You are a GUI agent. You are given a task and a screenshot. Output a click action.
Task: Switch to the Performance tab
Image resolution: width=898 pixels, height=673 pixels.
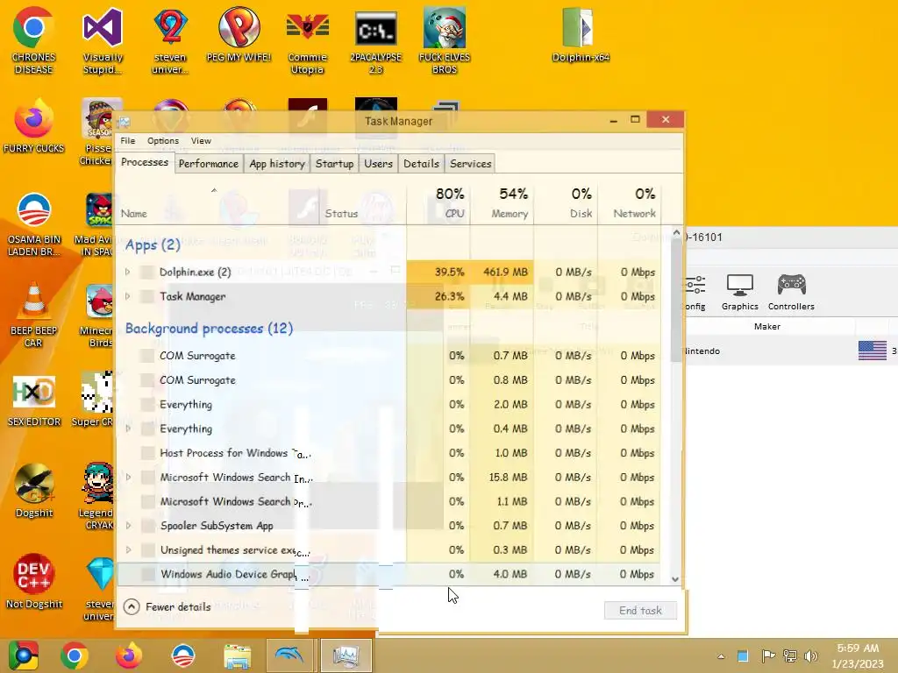tap(209, 164)
